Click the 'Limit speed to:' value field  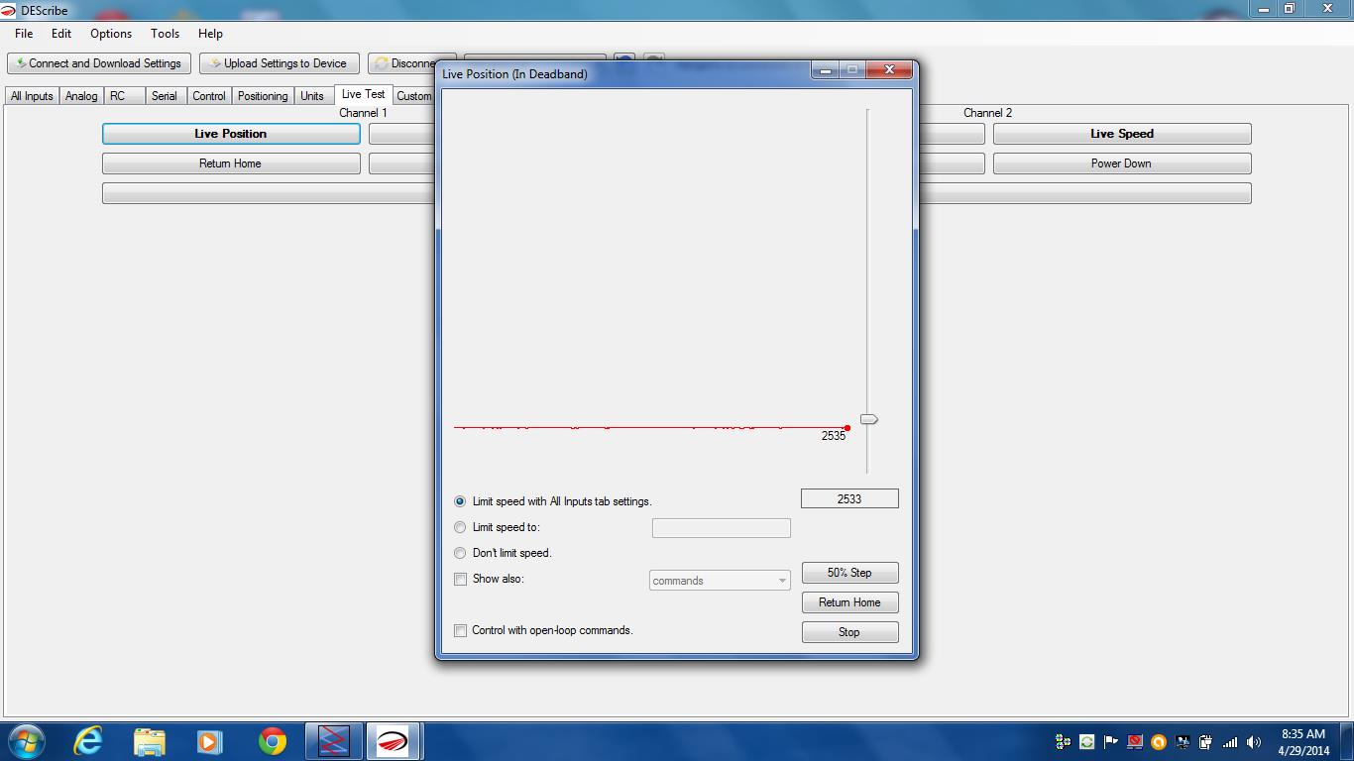(x=721, y=528)
